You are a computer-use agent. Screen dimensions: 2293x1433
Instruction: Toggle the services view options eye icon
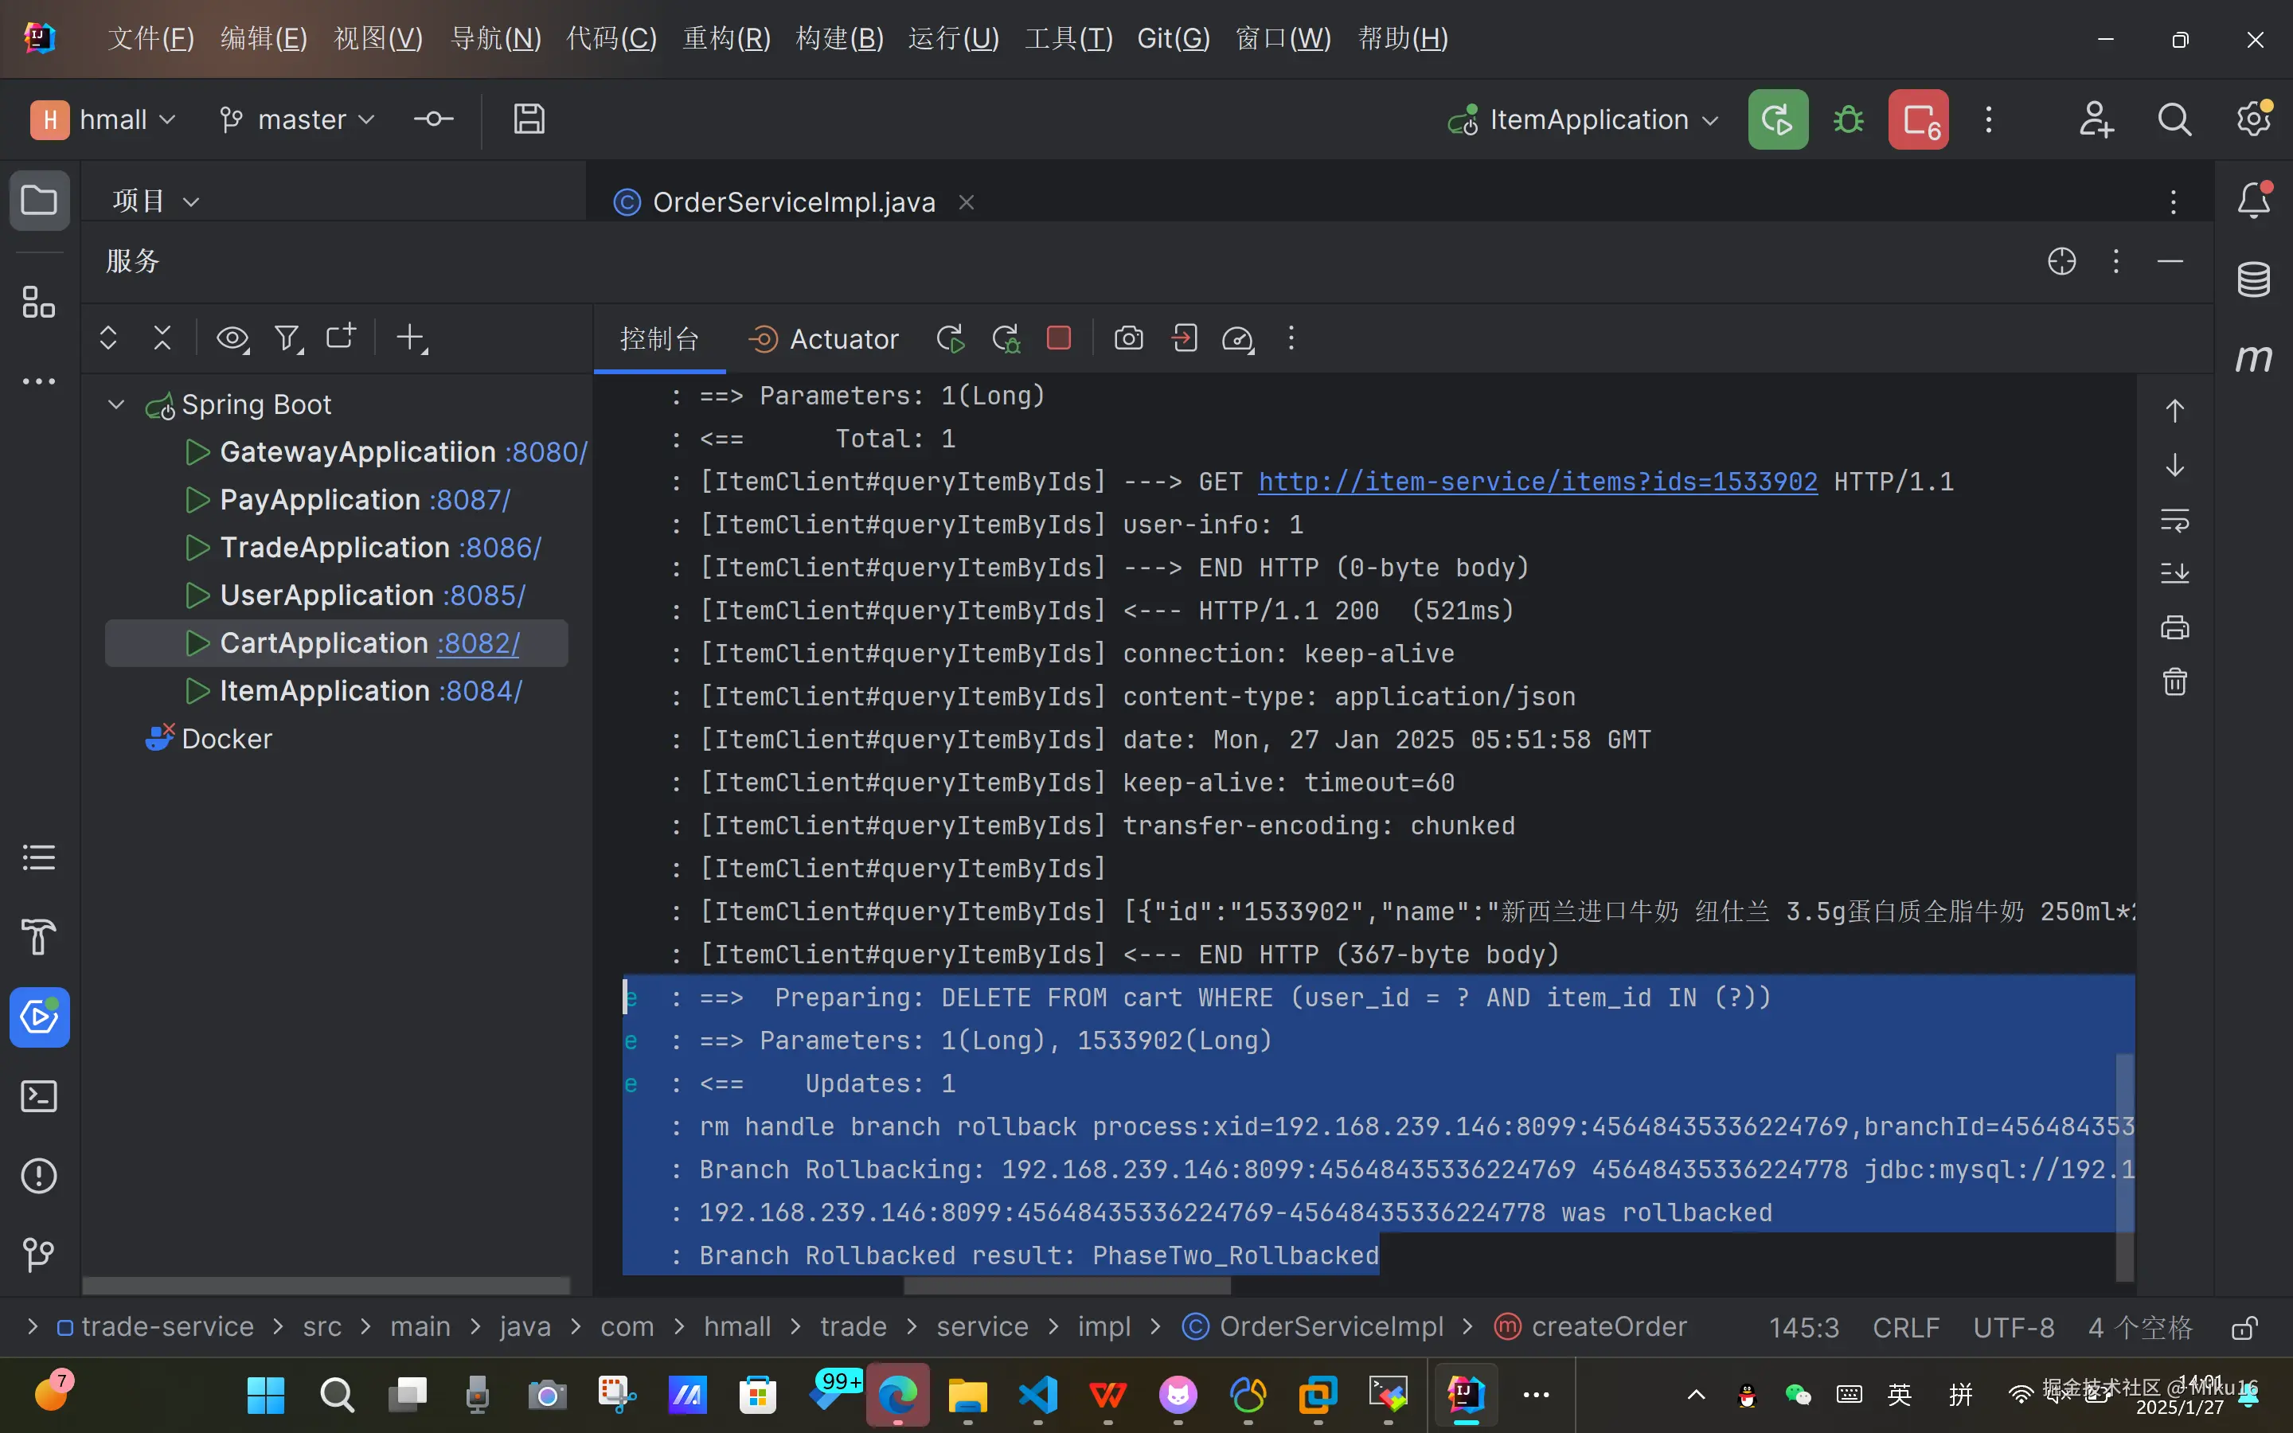(x=232, y=338)
